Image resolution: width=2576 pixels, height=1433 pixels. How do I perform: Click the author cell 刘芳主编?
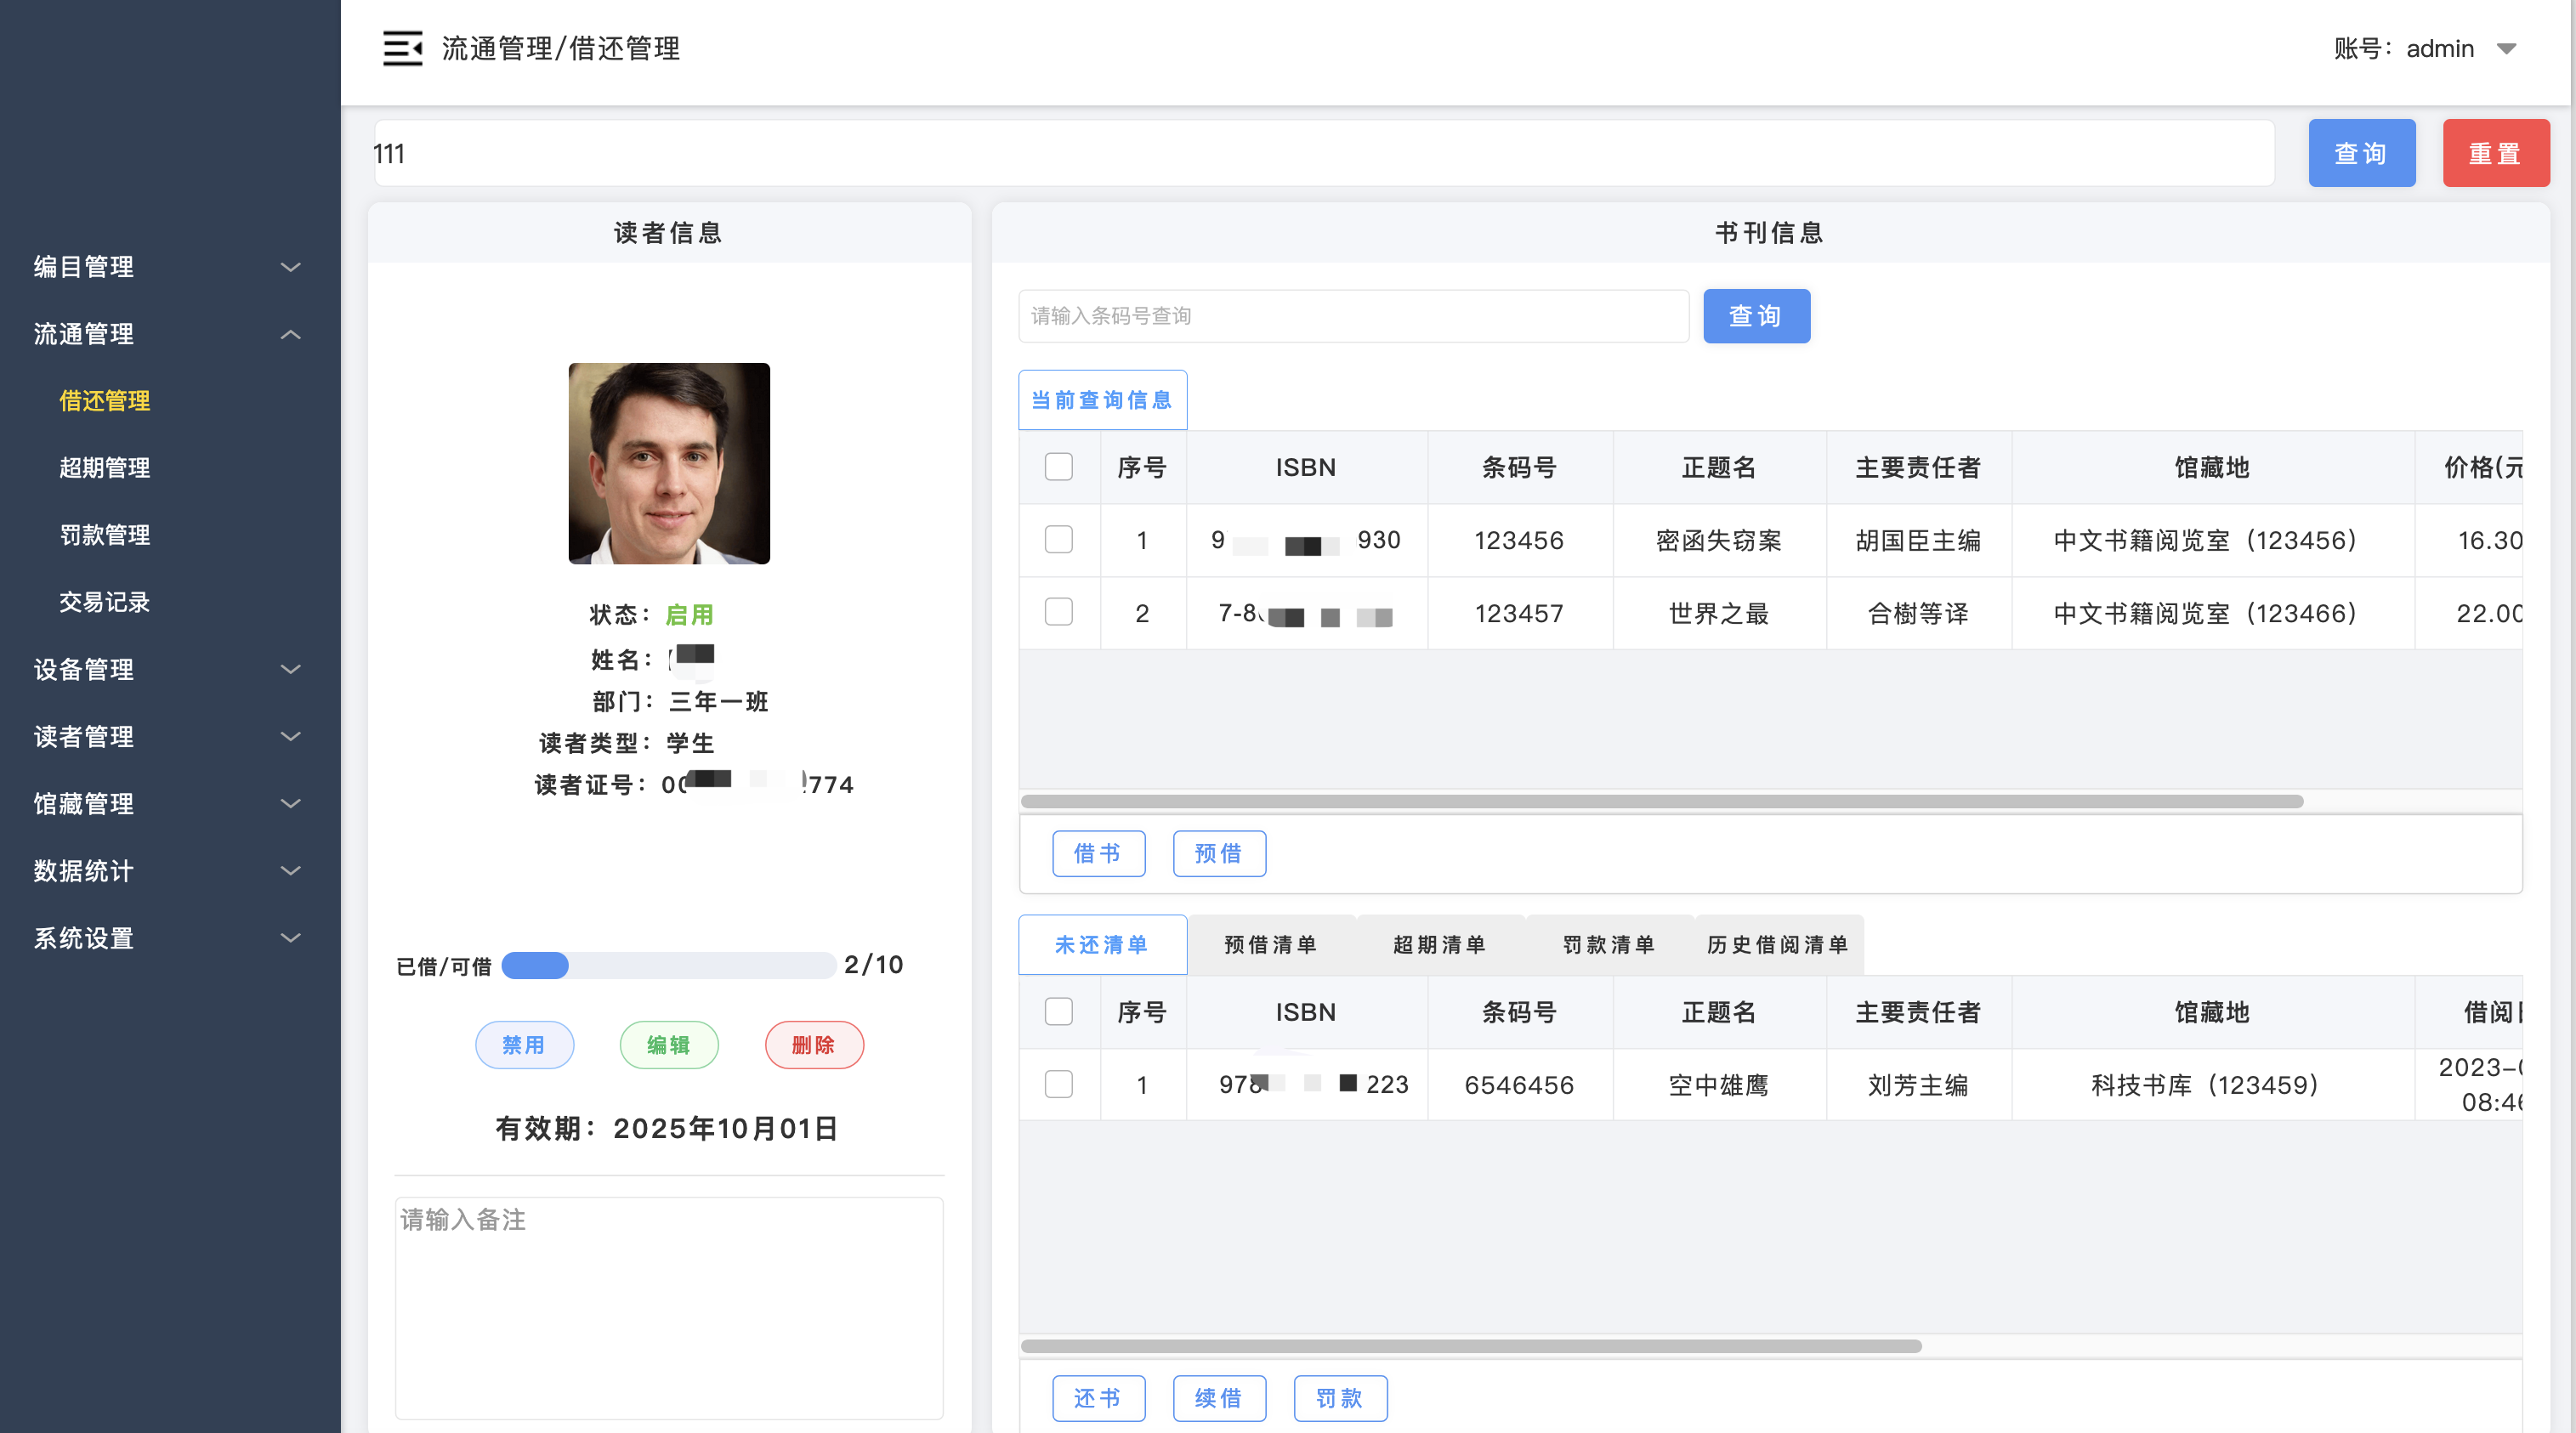(1918, 1085)
